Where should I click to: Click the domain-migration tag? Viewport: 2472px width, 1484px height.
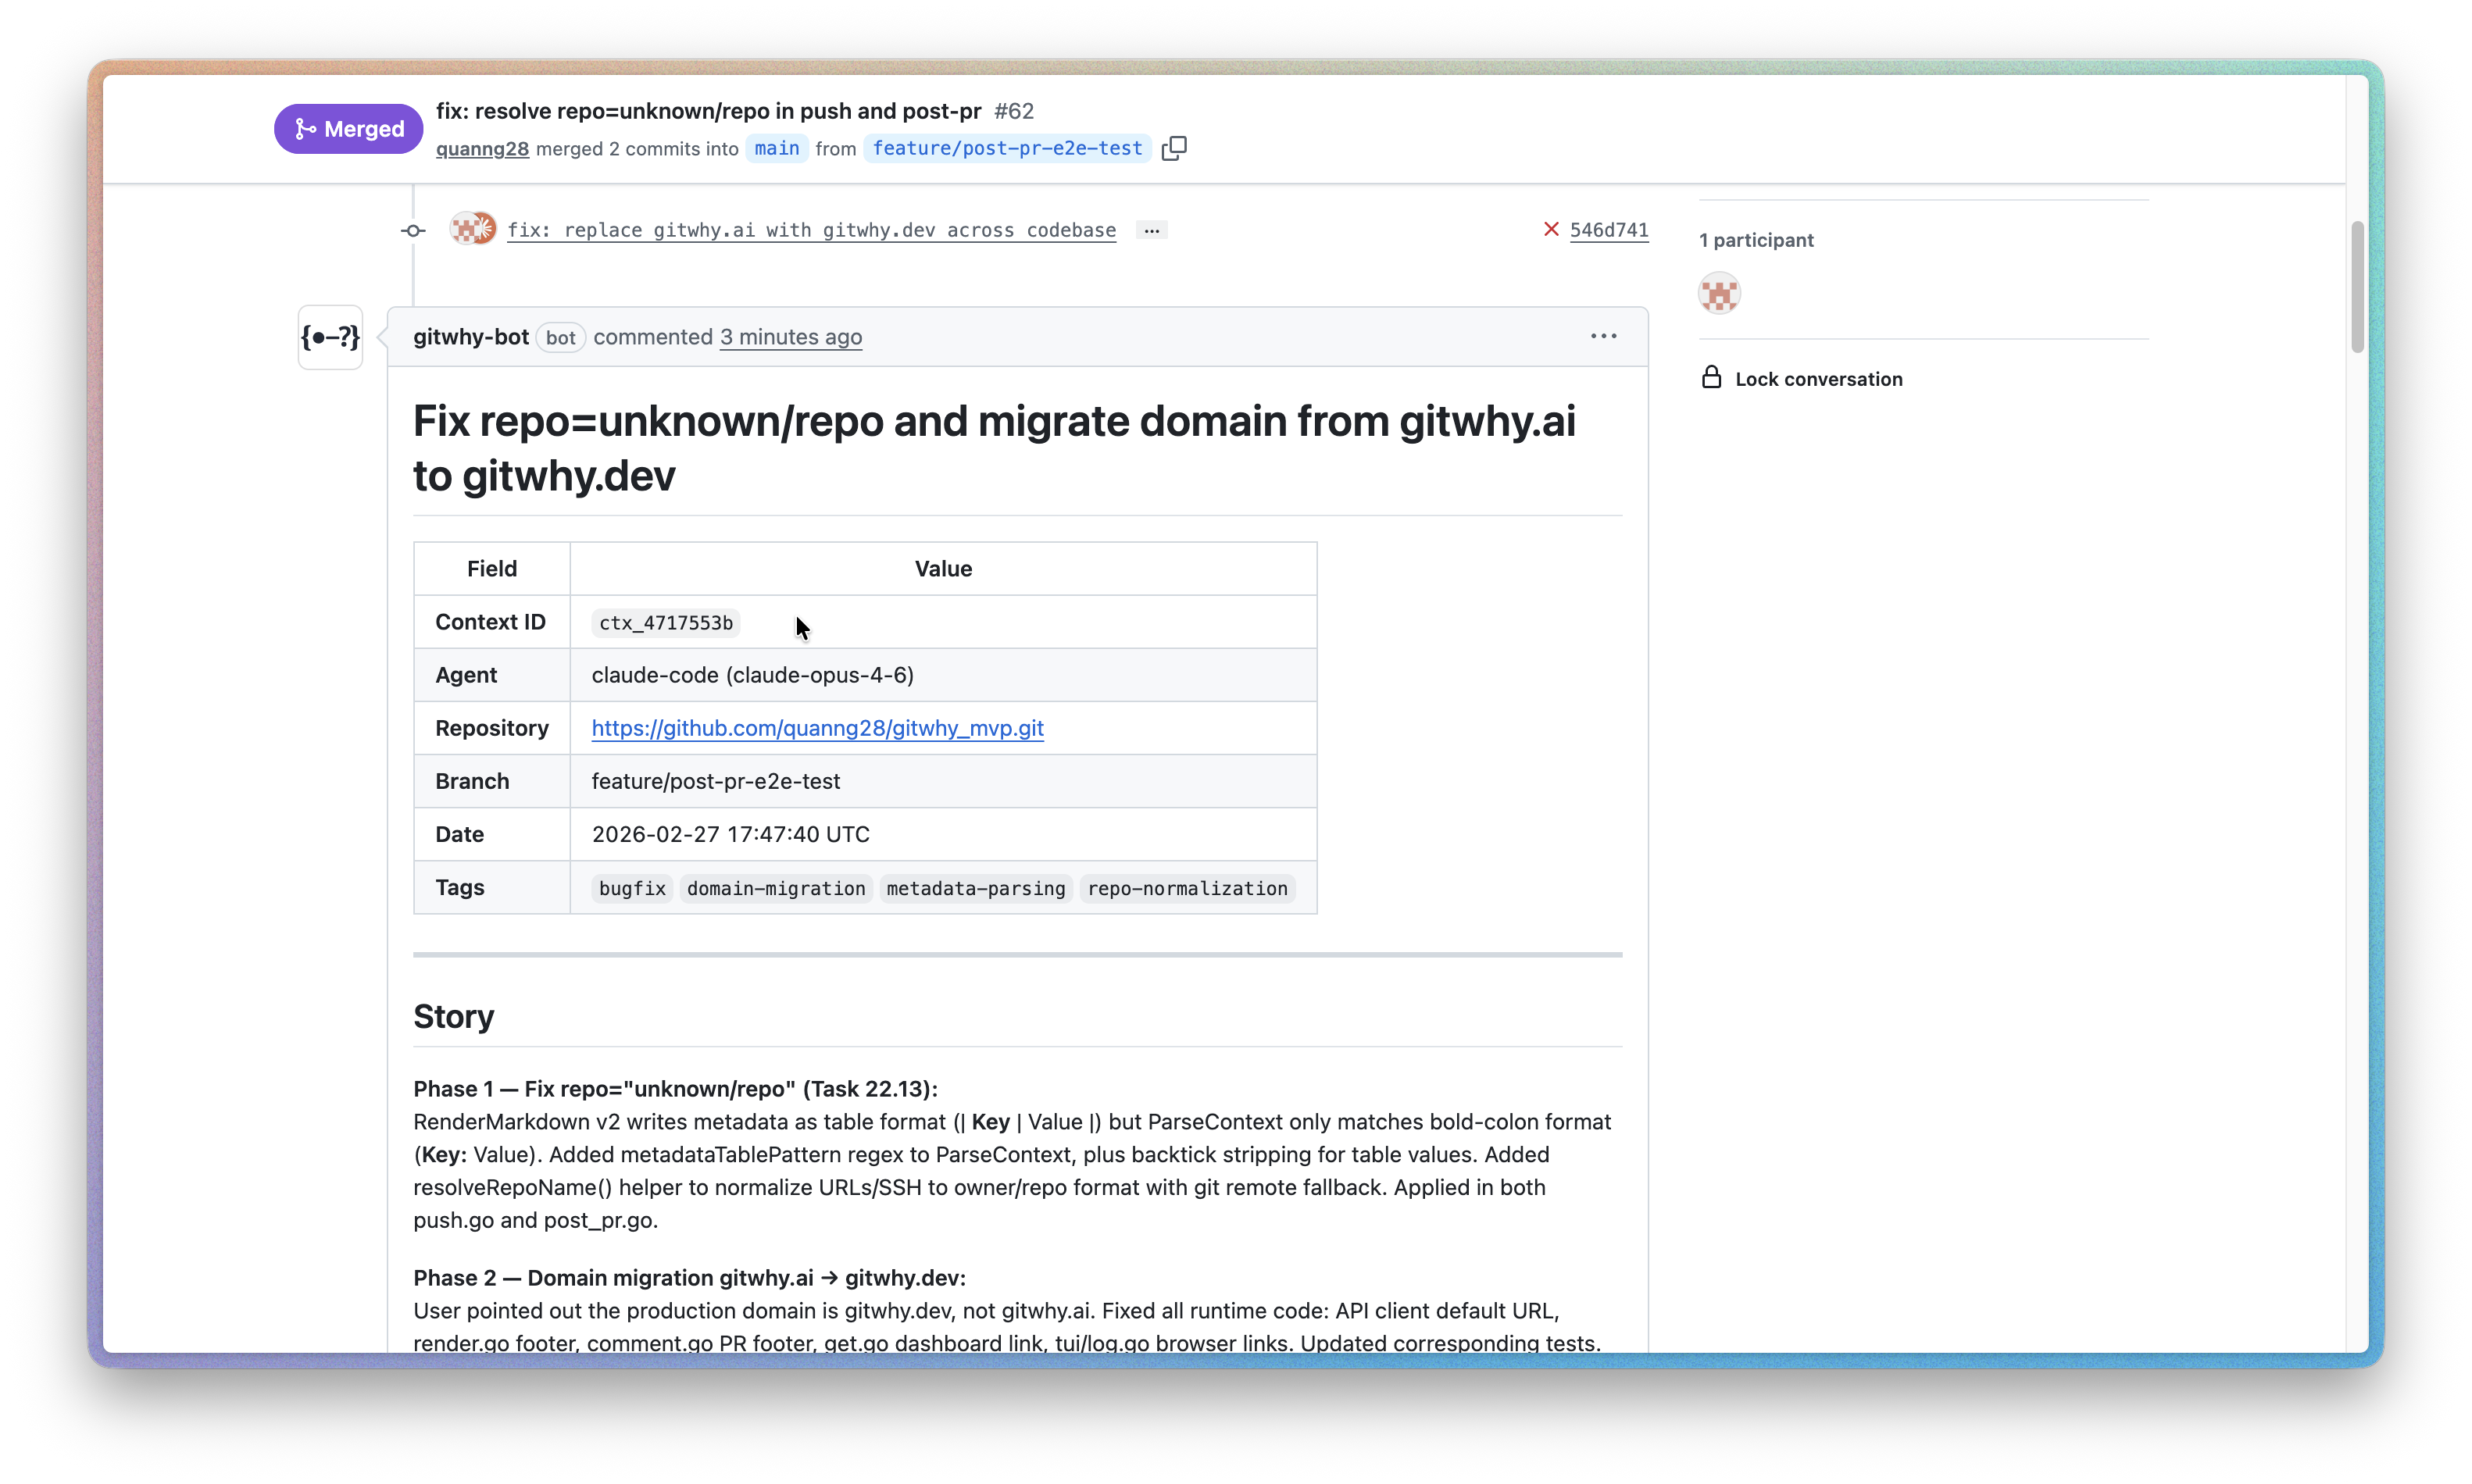(776, 888)
